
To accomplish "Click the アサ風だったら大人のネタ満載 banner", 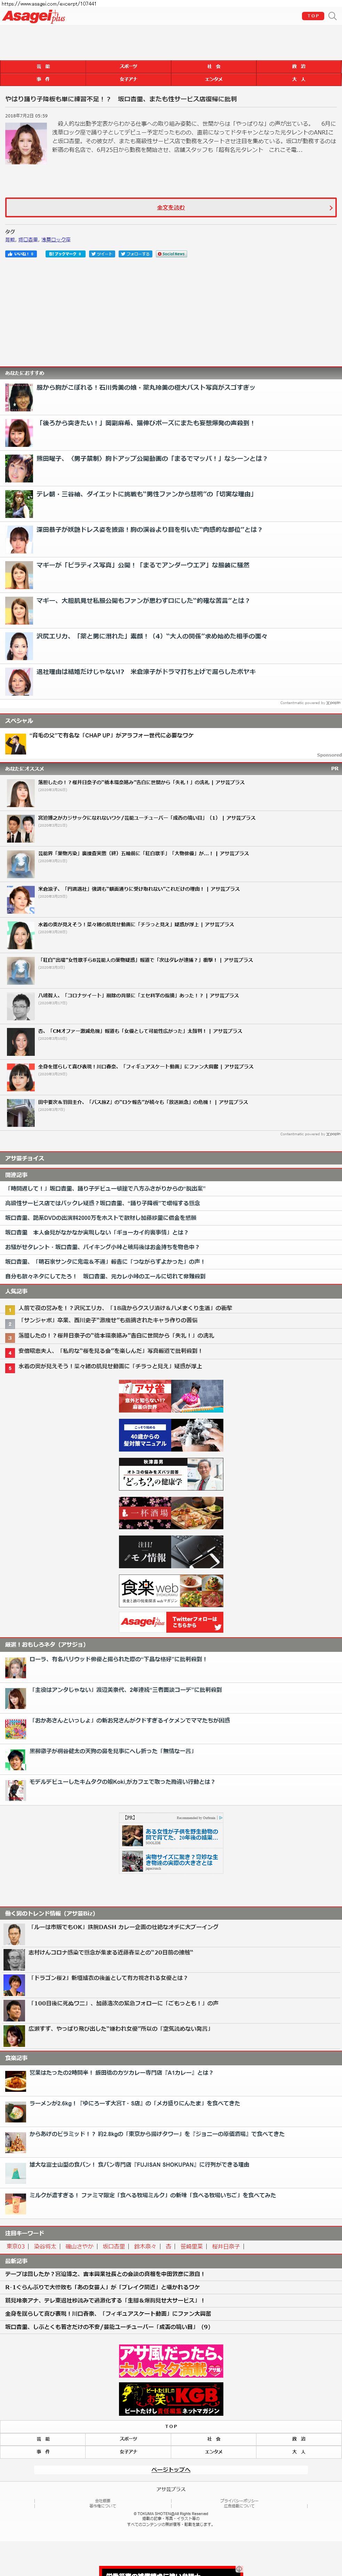I will click(x=171, y=2361).
